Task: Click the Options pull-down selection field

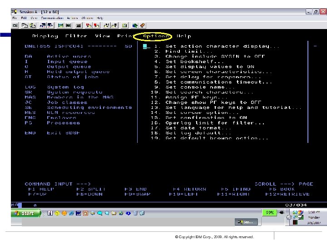Action: coord(146,46)
